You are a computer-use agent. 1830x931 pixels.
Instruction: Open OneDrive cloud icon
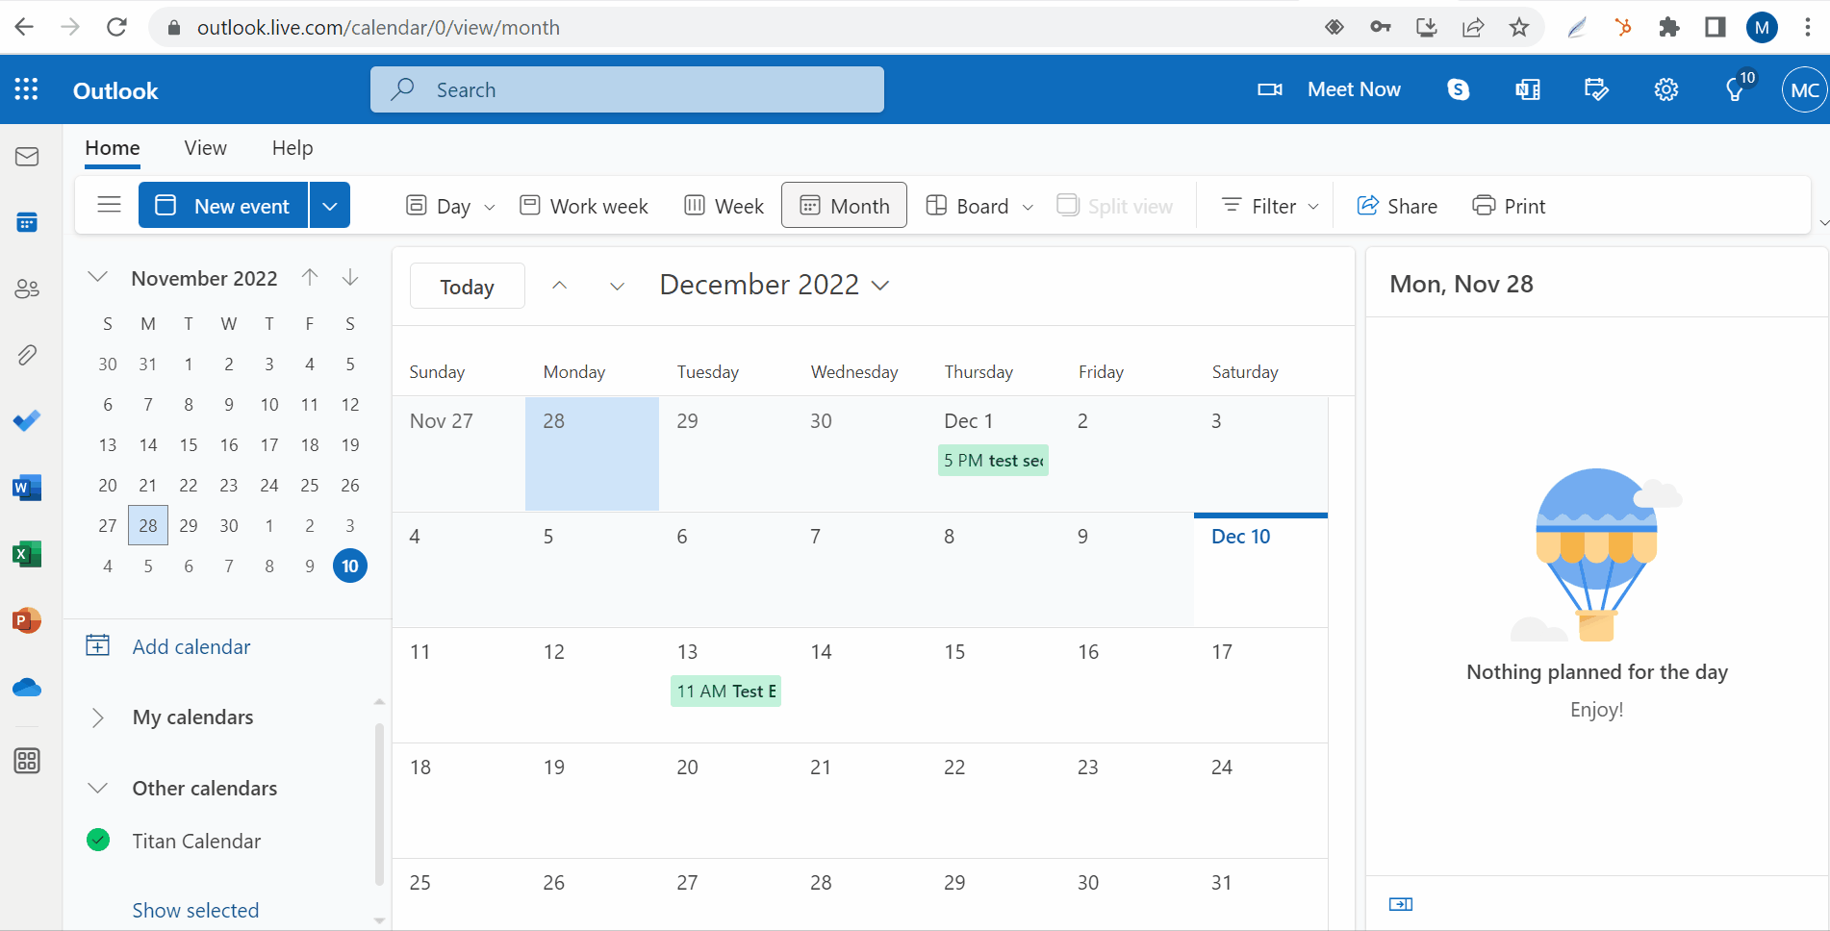coord(27,688)
